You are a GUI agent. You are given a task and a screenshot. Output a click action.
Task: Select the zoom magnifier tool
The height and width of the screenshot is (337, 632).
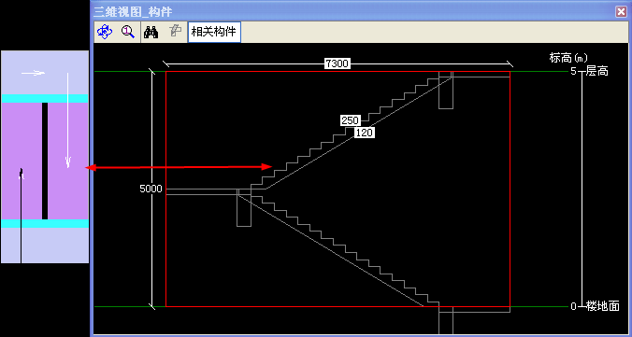click(x=128, y=33)
